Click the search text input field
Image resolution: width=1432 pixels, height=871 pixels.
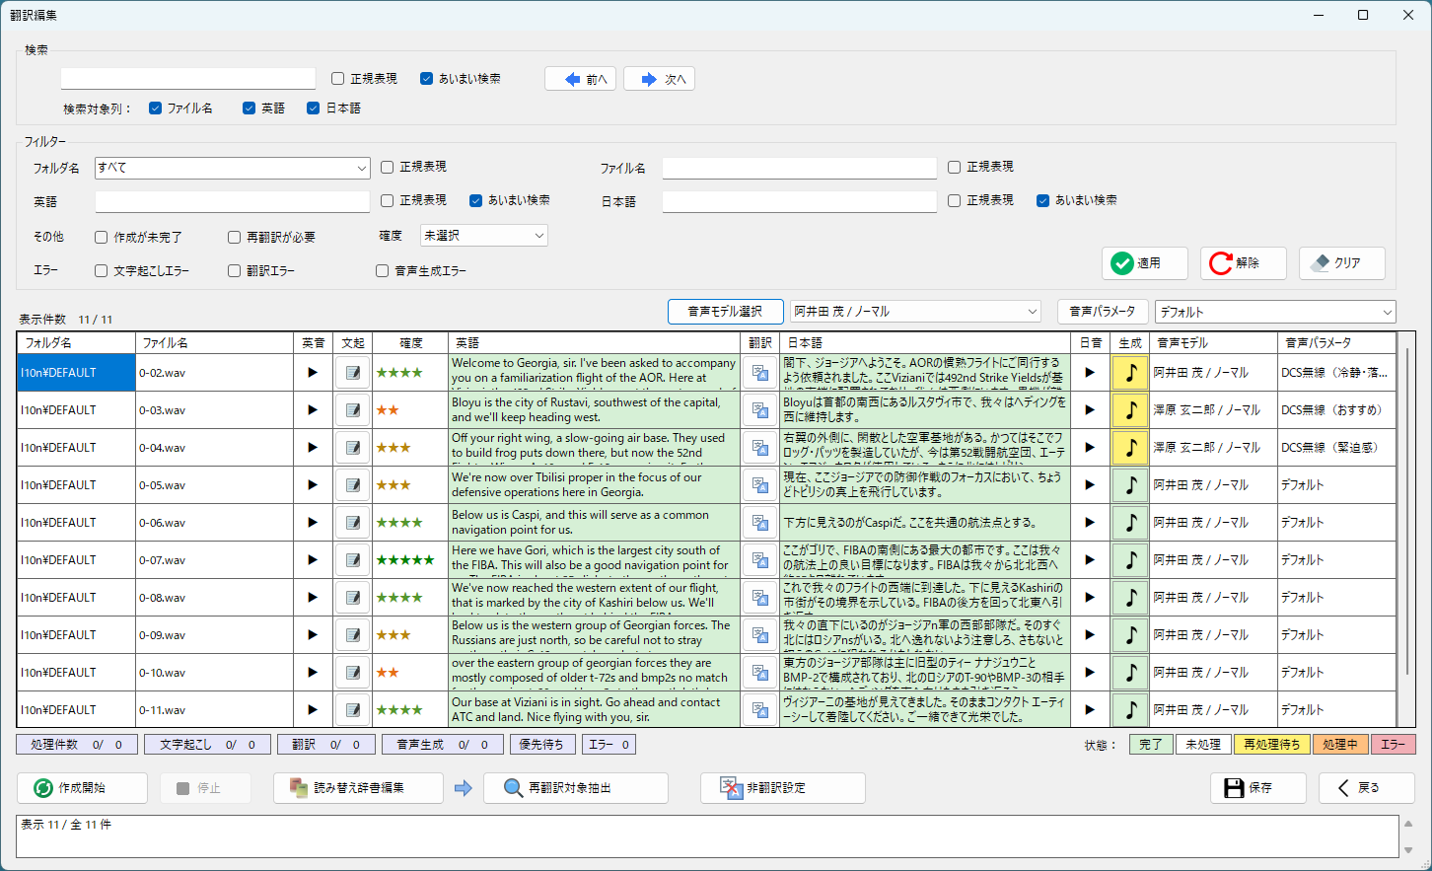coord(188,79)
